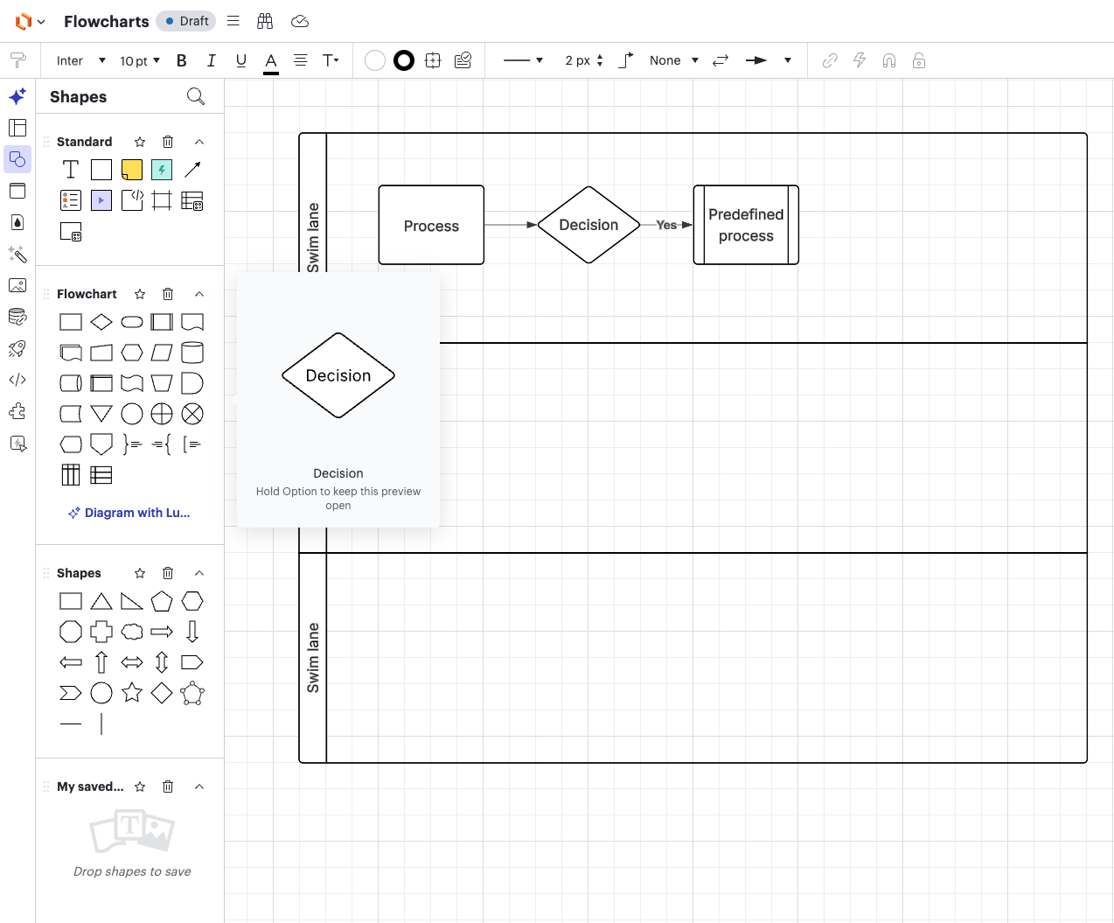Select the yellow sticky note shape
The height and width of the screenshot is (923, 1114).
(132, 170)
